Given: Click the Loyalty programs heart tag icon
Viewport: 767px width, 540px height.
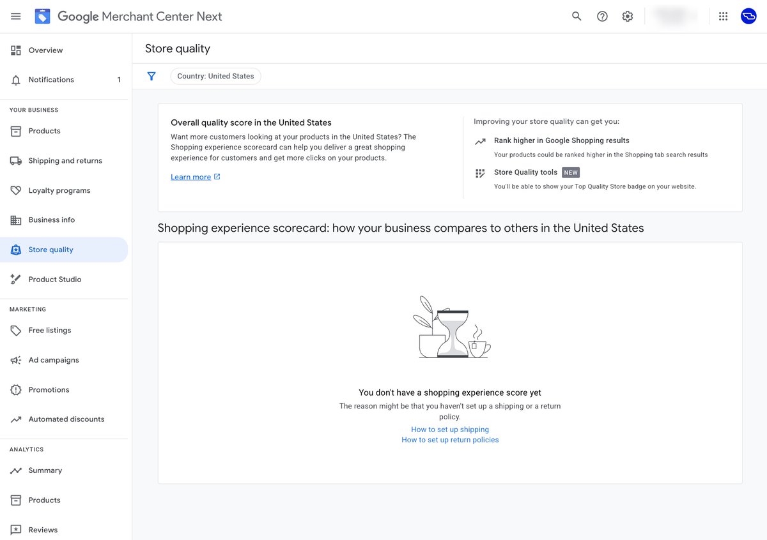Looking at the screenshot, I should pyautogui.click(x=16, y=190).
